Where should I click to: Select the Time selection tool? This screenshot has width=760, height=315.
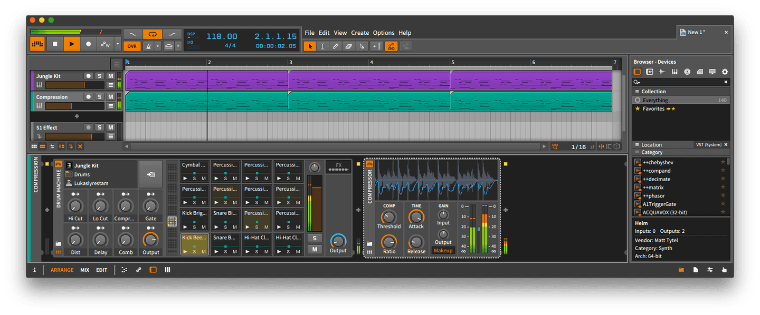coord(323,46)
